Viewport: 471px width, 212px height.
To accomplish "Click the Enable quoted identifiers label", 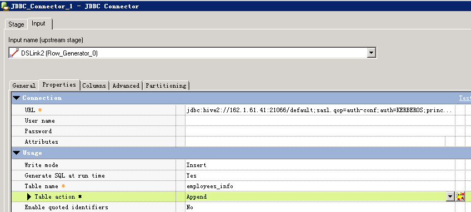I will (67, 207).
